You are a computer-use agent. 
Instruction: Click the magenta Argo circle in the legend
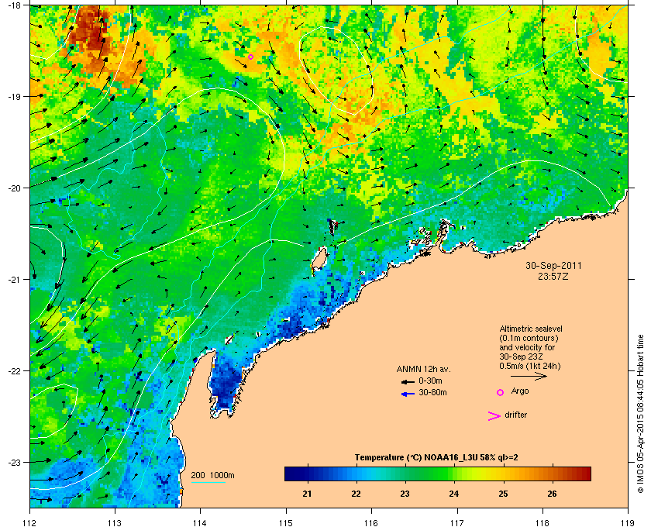pyautogui.click(x=501, y=392)
